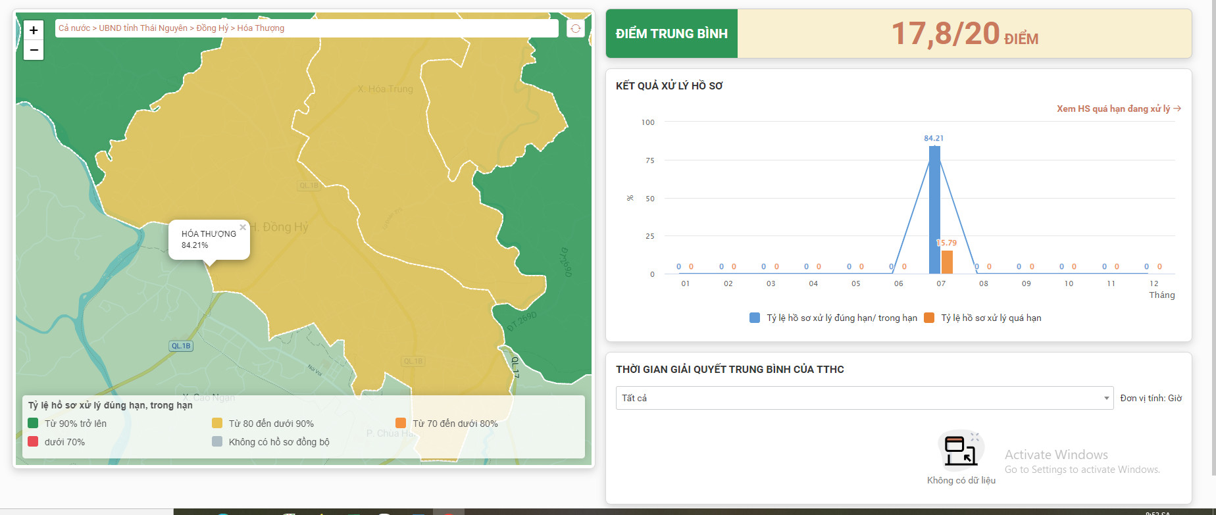Select 'H. Đồng Hỷ' label on the map
Image resolution: width=1216 pixels, height=515 pixels.
tap(278, 227)
